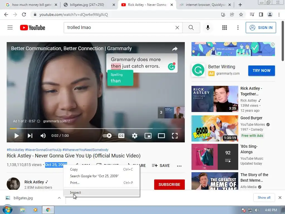Open the '80s Sing-Alongs playlist
Image resolution: width=285 pixels, height=214 pixels.
[215, 157]
